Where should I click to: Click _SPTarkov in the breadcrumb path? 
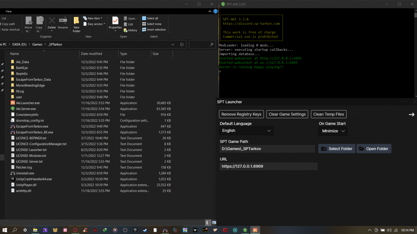tap(55, 44)
